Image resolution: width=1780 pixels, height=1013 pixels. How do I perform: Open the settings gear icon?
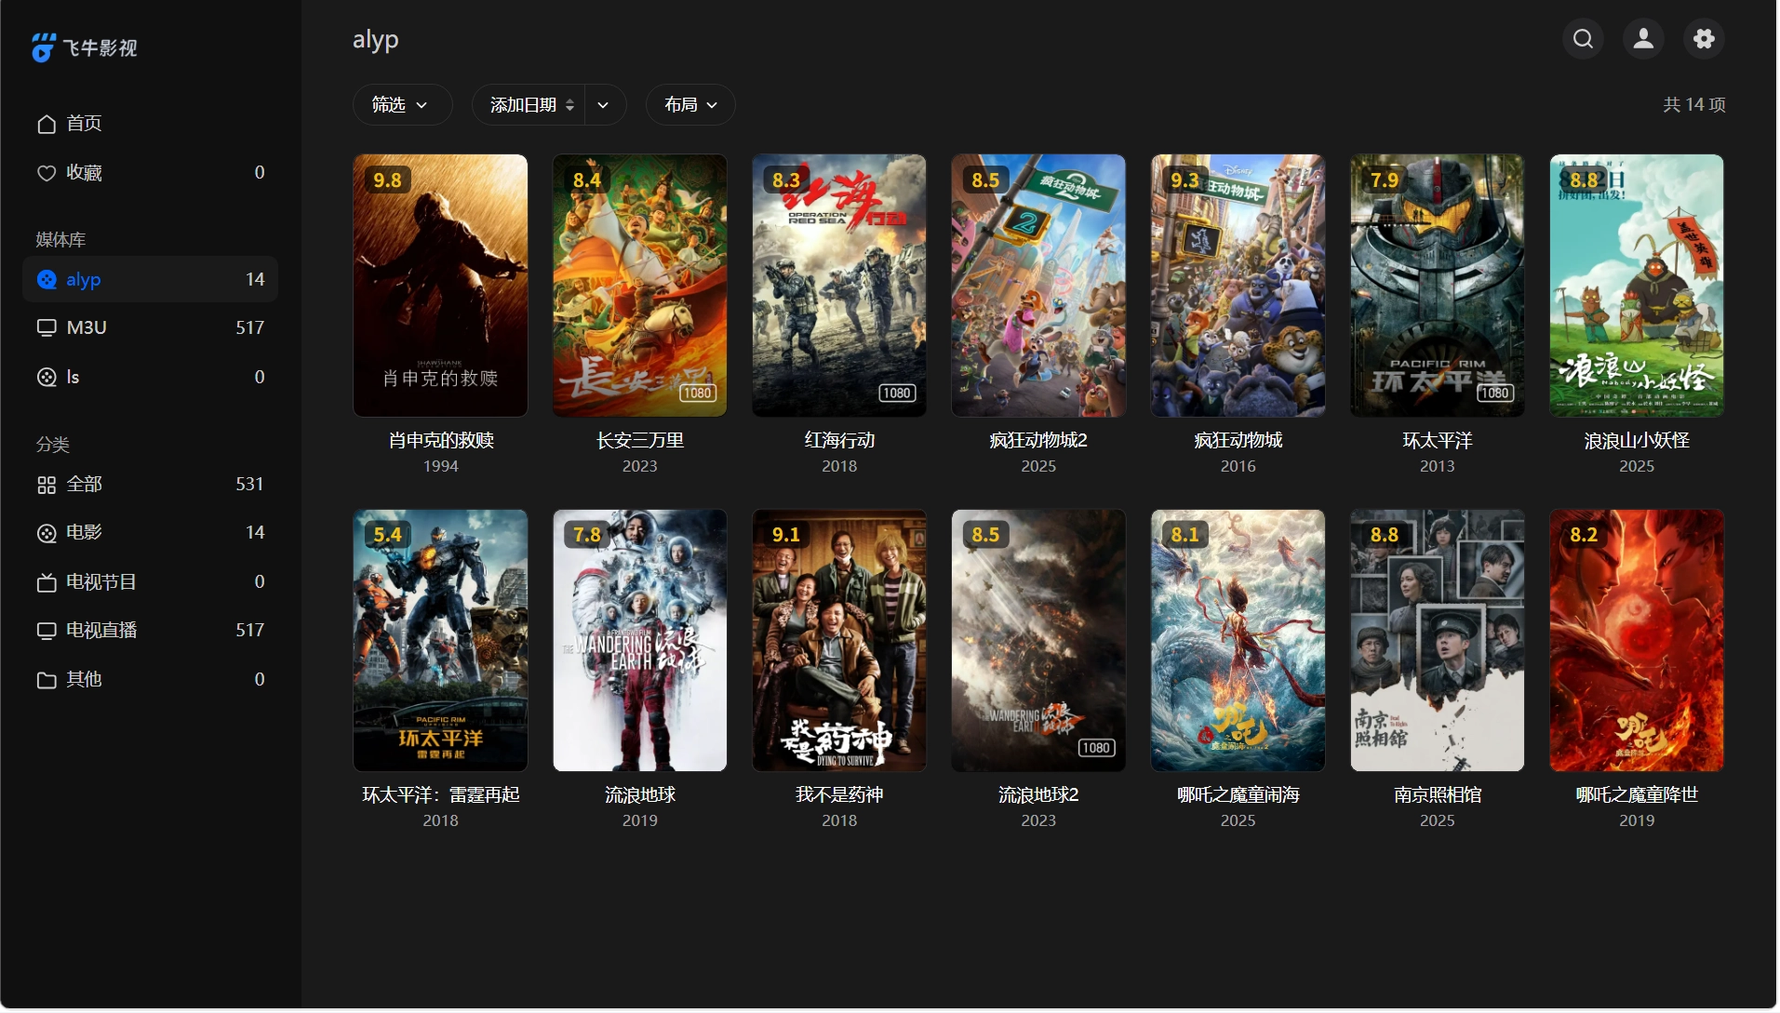pos(1704,39)
